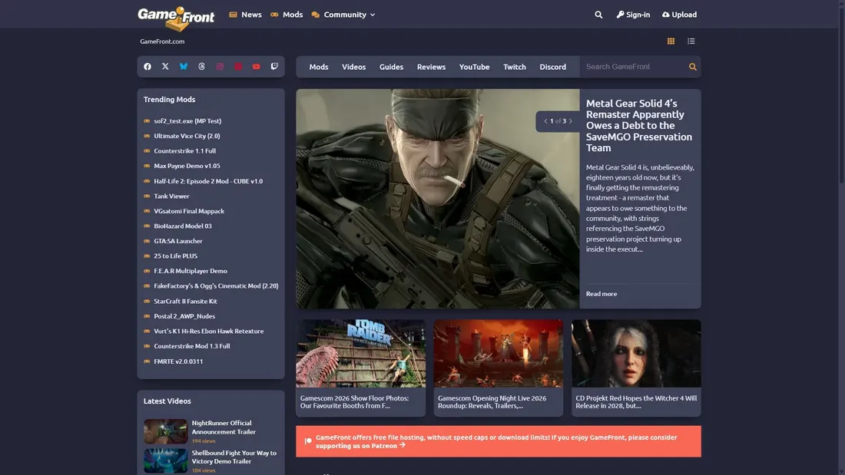Open 'Shellbound Fight Your Way to Victory' video title
This screenshot has width=845, height=475.
[x=234, y=457]
